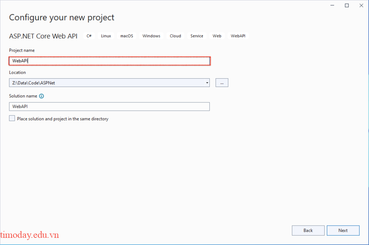Select the Web tag
Screen dimensions: 369x245
pyautogui.click(x=217, y=36)
